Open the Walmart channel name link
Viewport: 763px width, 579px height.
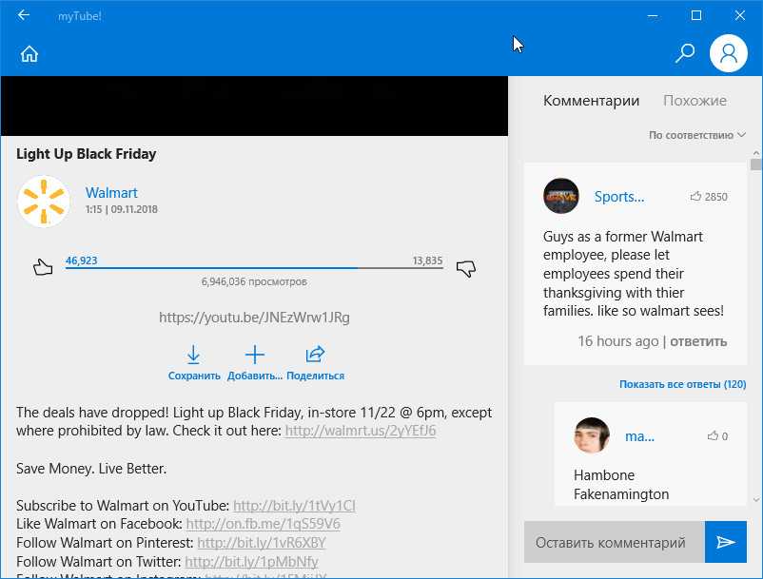111,193
